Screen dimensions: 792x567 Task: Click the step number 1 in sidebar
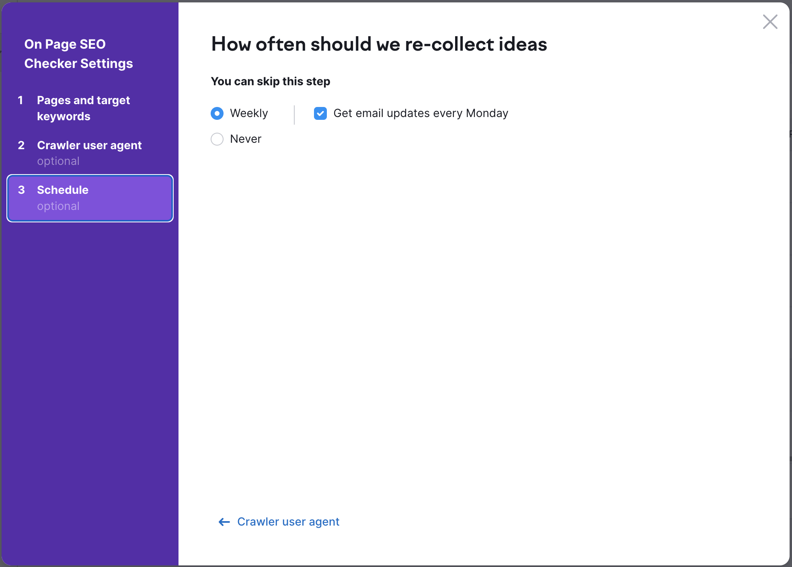coord(21,100)
